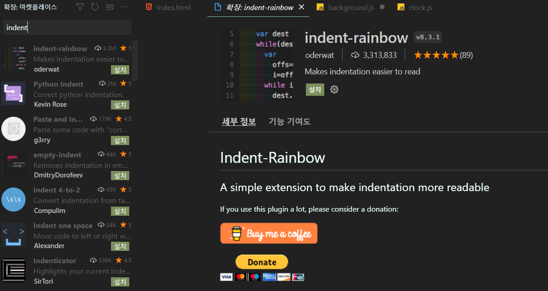Click the unsaved dot on background.js tab
Viewport: 548px width, 291px height.
382,7
